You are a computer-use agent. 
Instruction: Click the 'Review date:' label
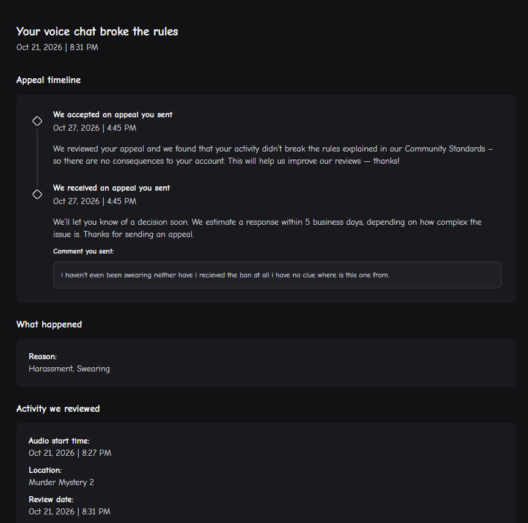[x=51, y=499]
